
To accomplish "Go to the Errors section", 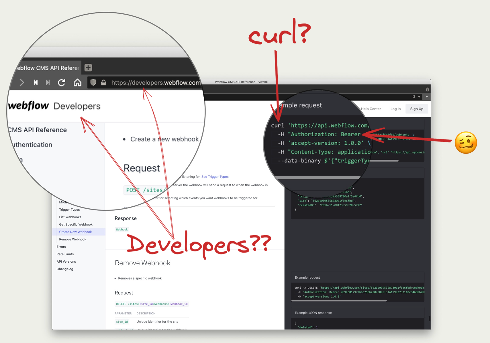I will tap(61, 247).
